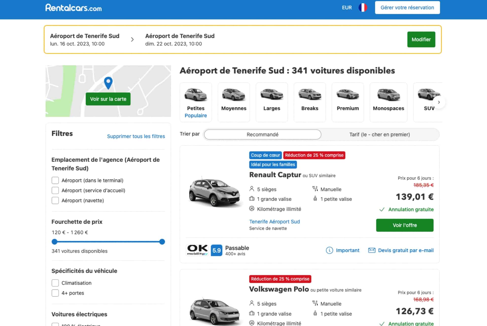Click Passable 400+ avis review text
The height and width of the screenshot is (326, 487).
click(237, 250)
